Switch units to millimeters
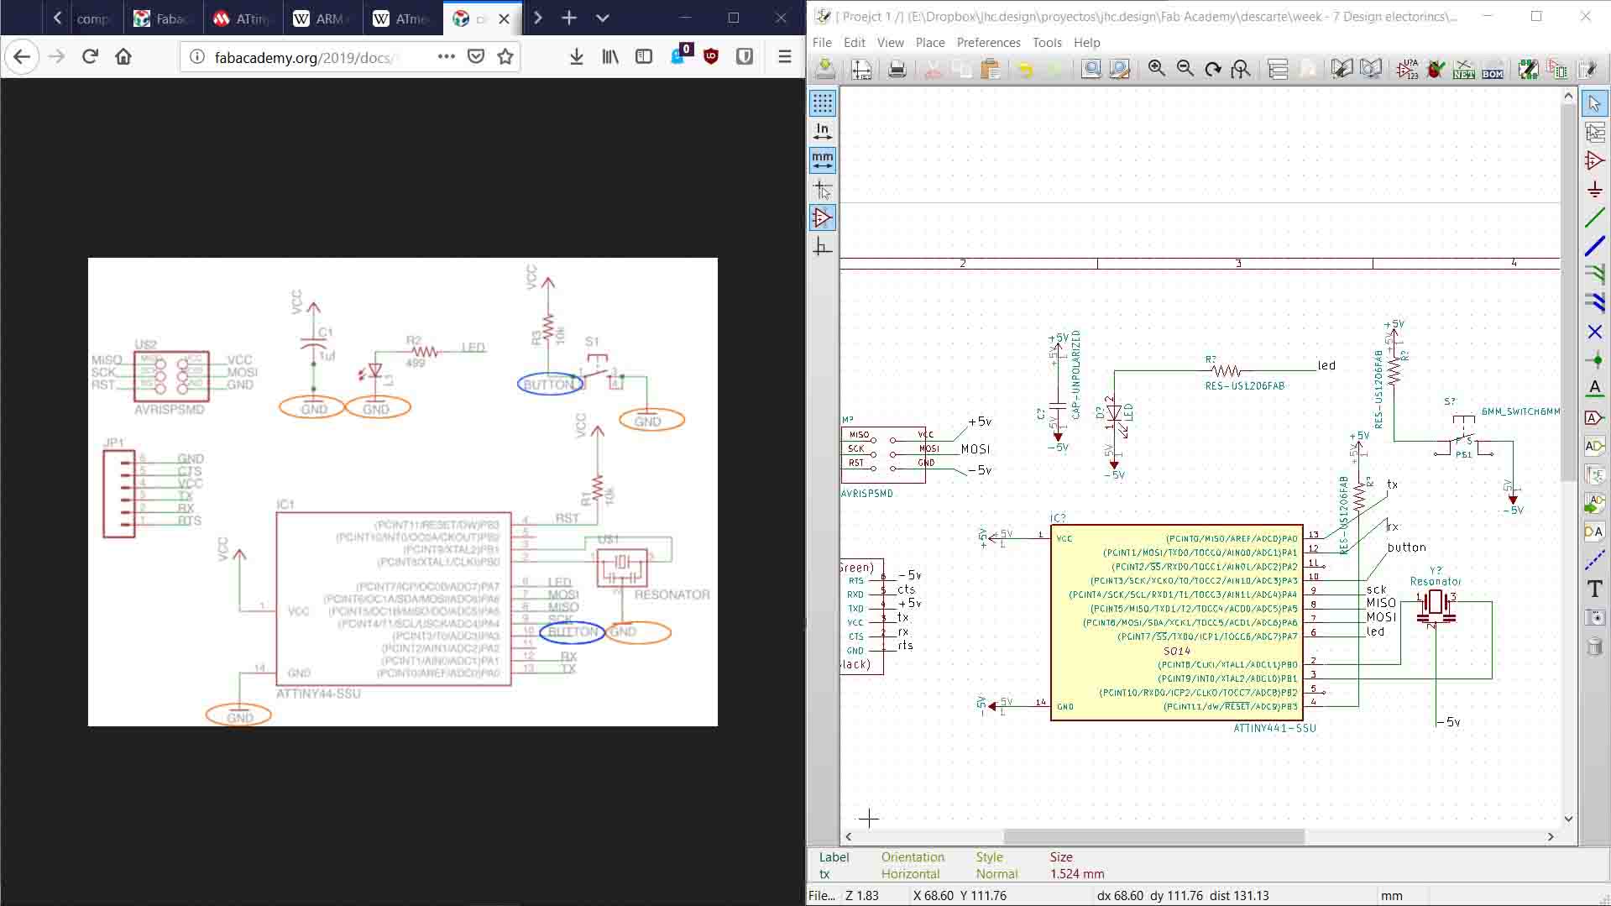Screen dimensions: 1611x906 pyautogui.click(x=823, y=160)
